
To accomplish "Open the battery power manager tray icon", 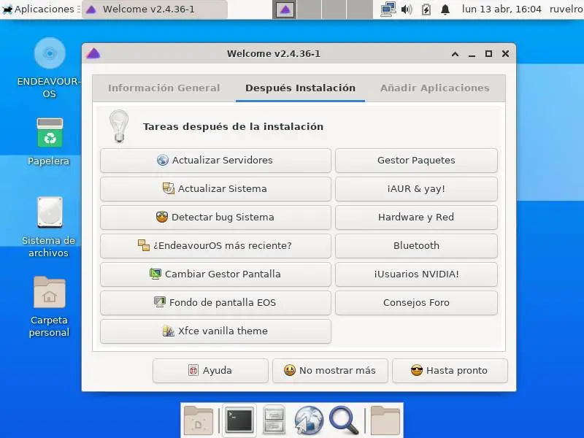I will [x=426, y=9].
